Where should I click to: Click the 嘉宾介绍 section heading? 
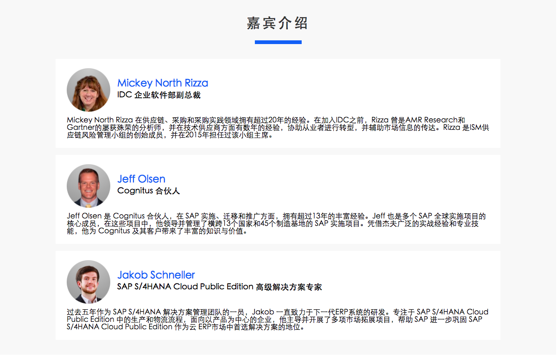(278, 23)
